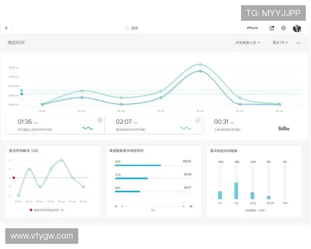The height and width of the screenshot is (249, 311).
Task: Toggle the checkmark on the 01:36 card
Action: click(x=100, y=120)
